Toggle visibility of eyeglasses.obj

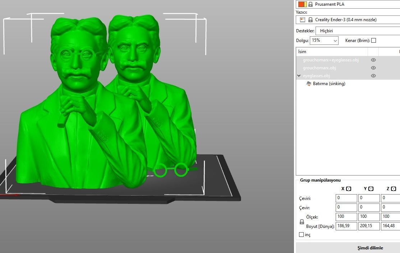(373, 76)
